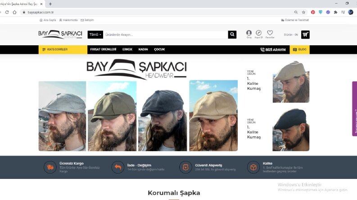Open the media control playlist icon

[343, 12]
